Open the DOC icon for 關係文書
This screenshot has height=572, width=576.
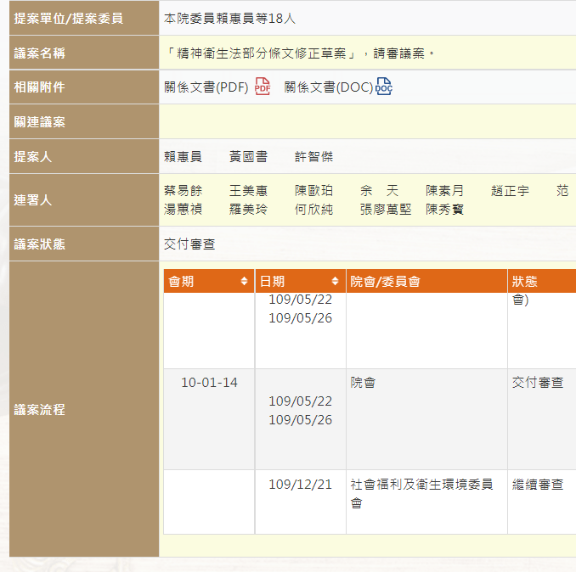click(x=384, y=87)
